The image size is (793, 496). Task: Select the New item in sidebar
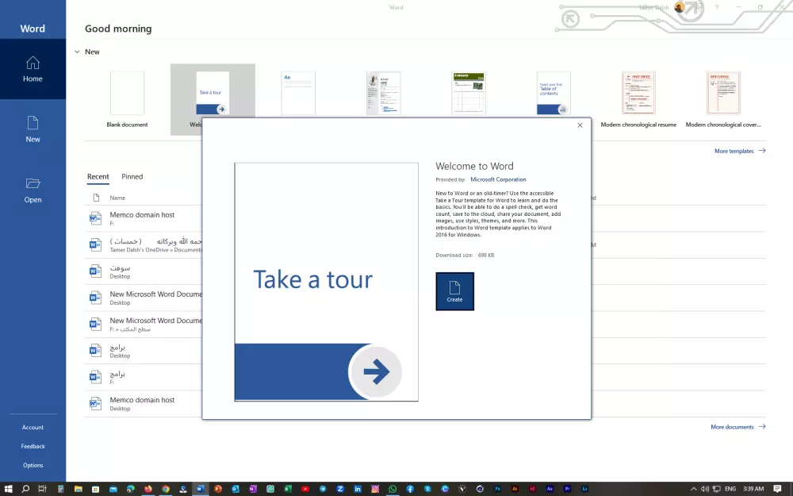coord(33,129)
